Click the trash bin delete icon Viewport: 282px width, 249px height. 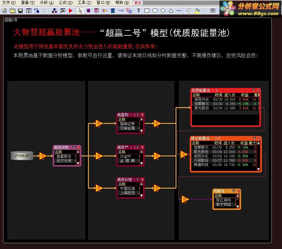113,11
